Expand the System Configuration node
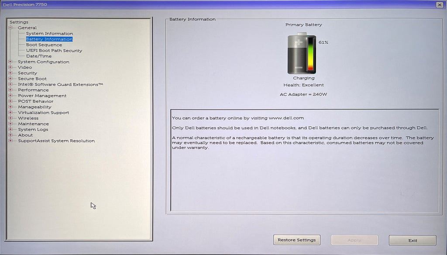 coord(10,62)
